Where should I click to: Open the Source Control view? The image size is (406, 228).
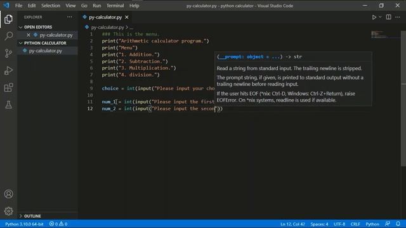(8, 53)
